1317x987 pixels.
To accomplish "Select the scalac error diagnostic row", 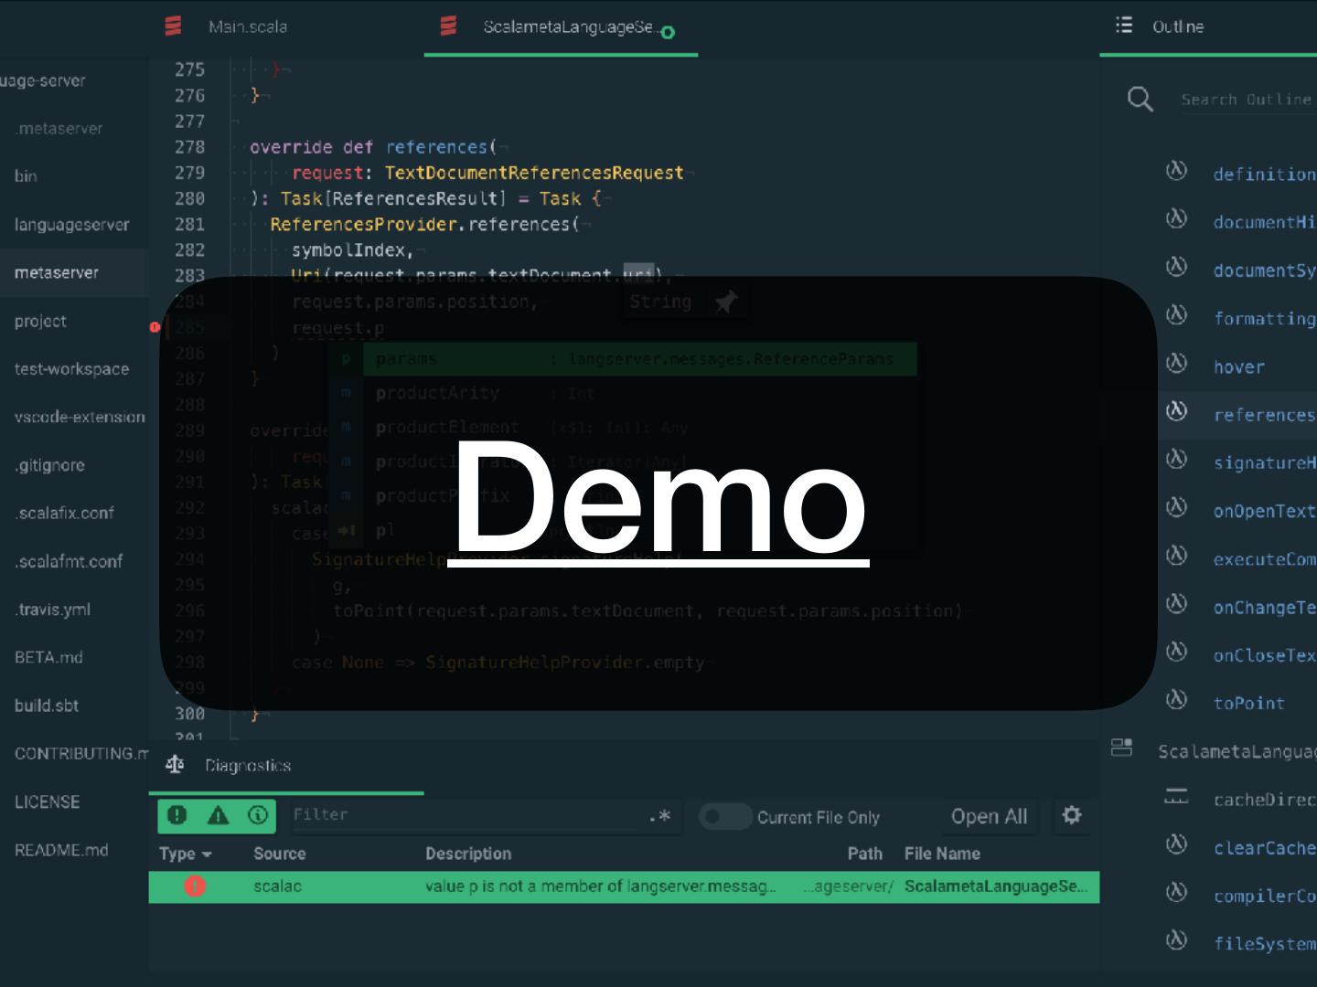I will pos(624,886).
